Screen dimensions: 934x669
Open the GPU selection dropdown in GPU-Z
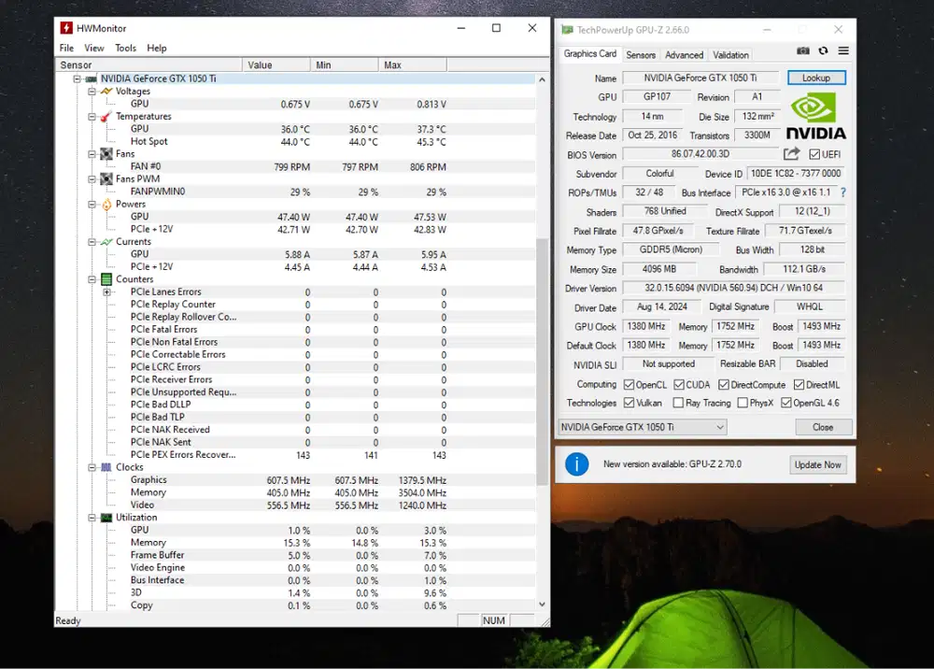(x=643, y=427)
